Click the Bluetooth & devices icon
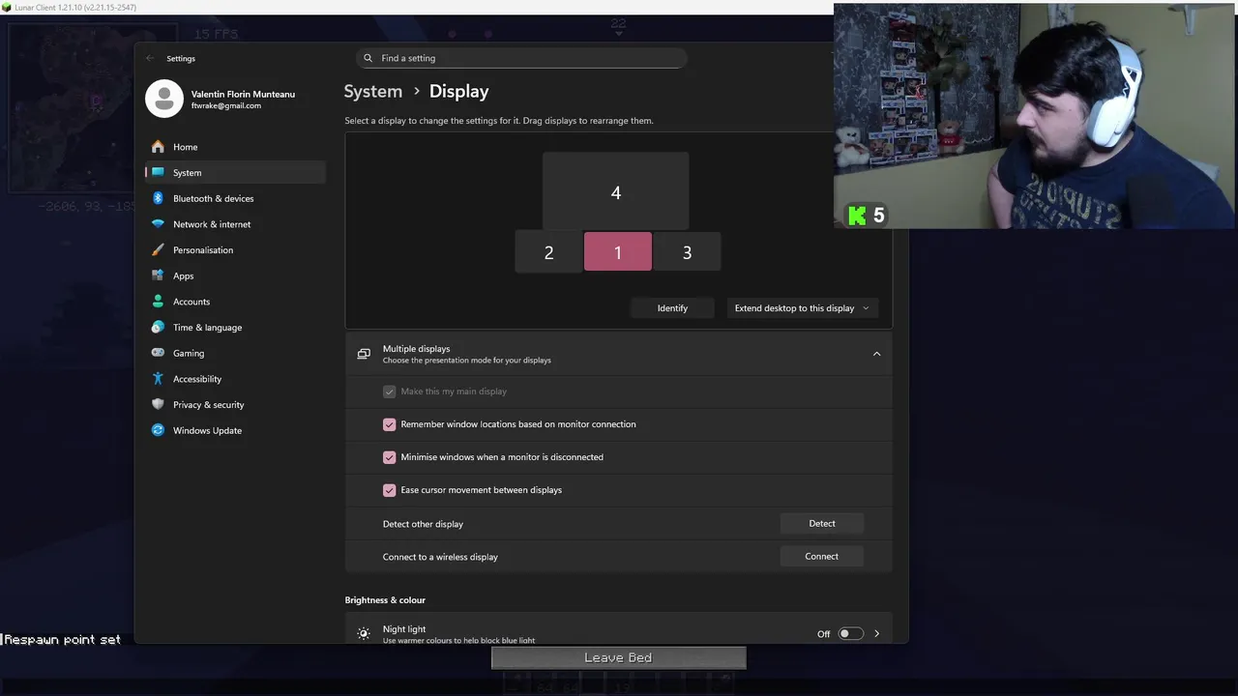This screenshot has width=1238, height=696. click(158, 198)
